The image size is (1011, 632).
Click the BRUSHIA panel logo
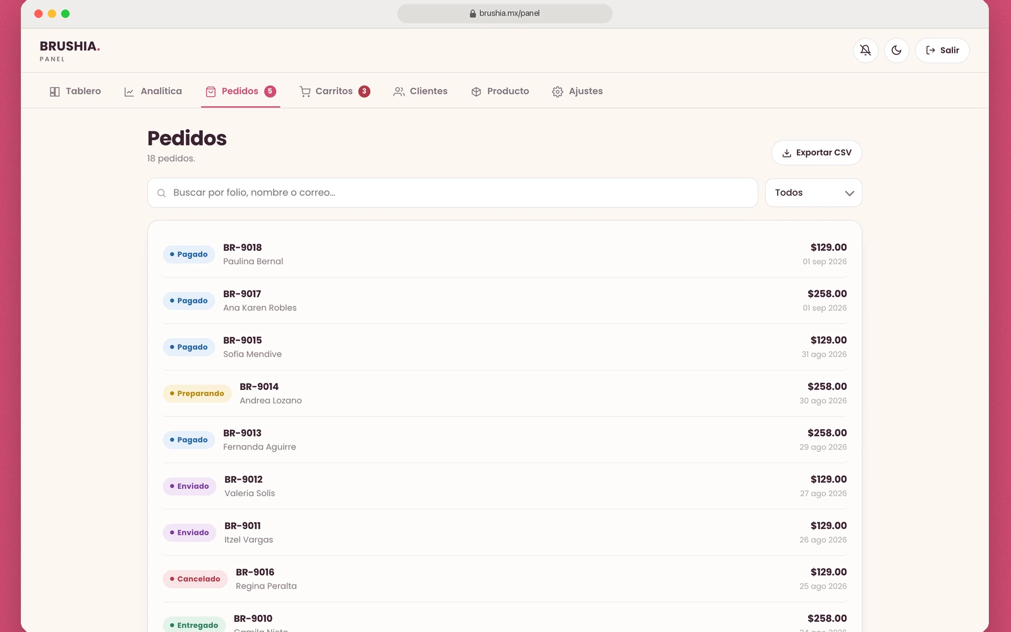click(x=70, y=51)
